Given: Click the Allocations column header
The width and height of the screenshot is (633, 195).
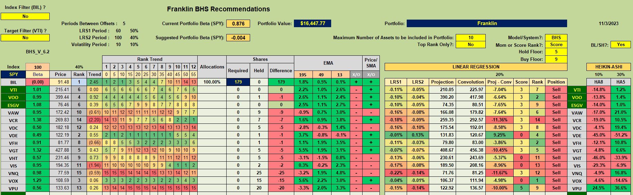Looking at the screenshot, I should [212, 67].
